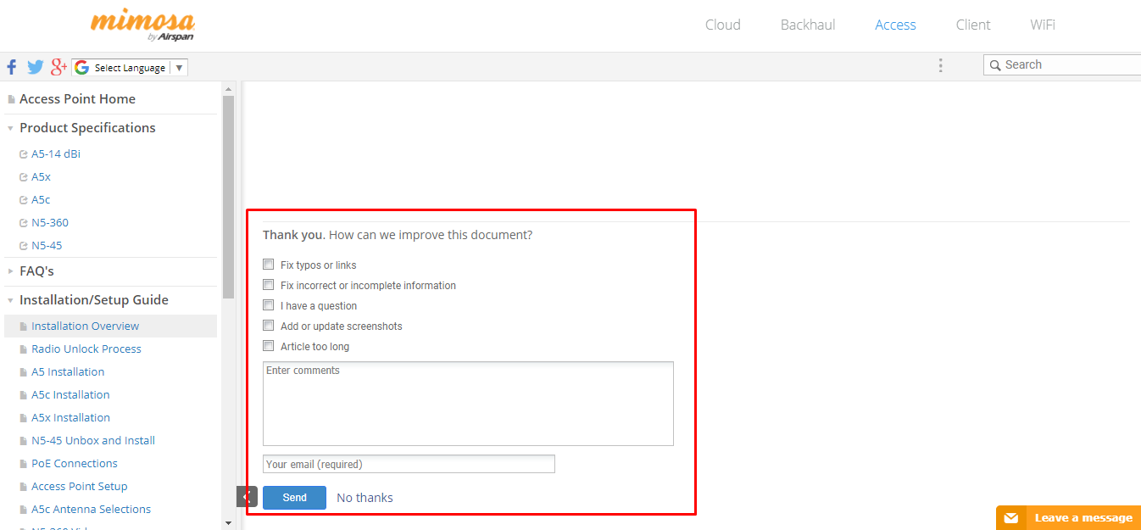
Task: Click the No thanks link
Action: click(365, 498)
